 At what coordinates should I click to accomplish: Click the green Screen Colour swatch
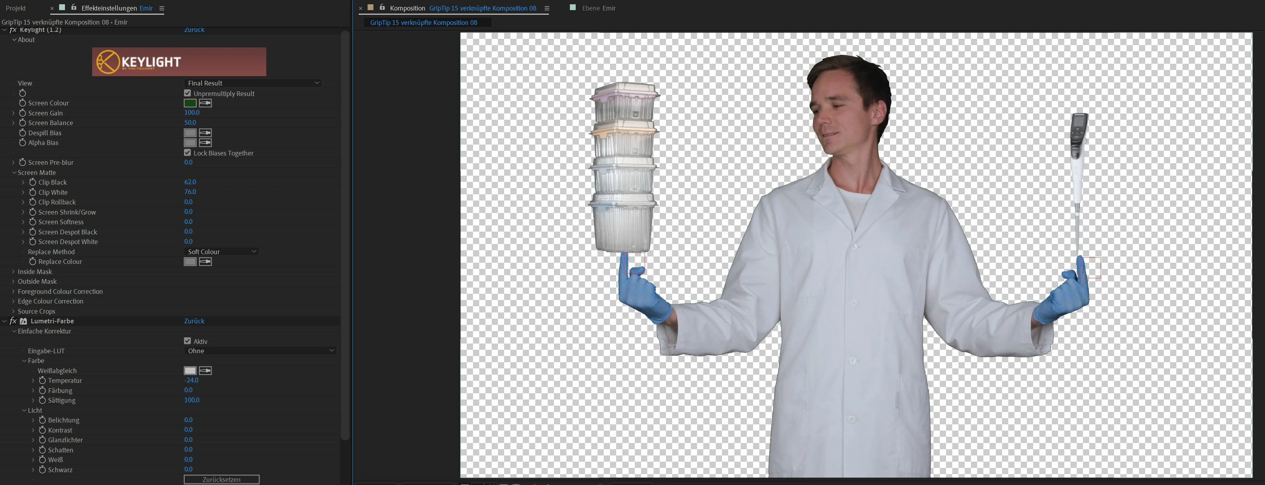click(x=190, y=103)
